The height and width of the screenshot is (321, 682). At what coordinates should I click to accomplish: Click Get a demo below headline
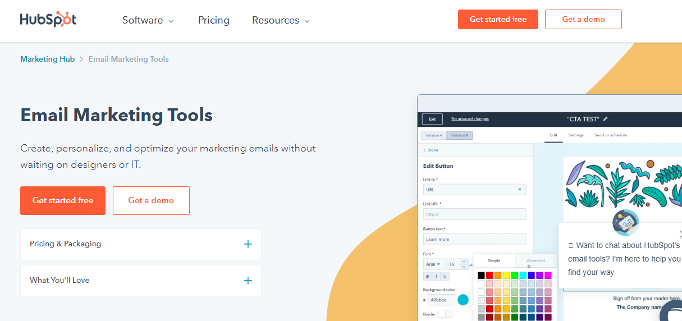[151, 200]
